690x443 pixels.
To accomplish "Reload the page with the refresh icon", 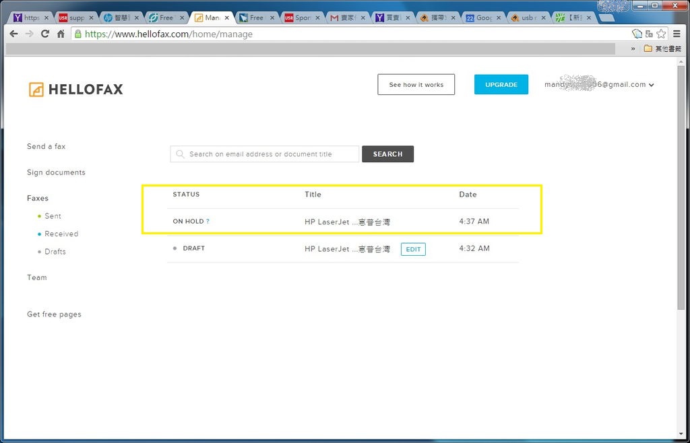I will pyautogui.click(x=45, y=34).
